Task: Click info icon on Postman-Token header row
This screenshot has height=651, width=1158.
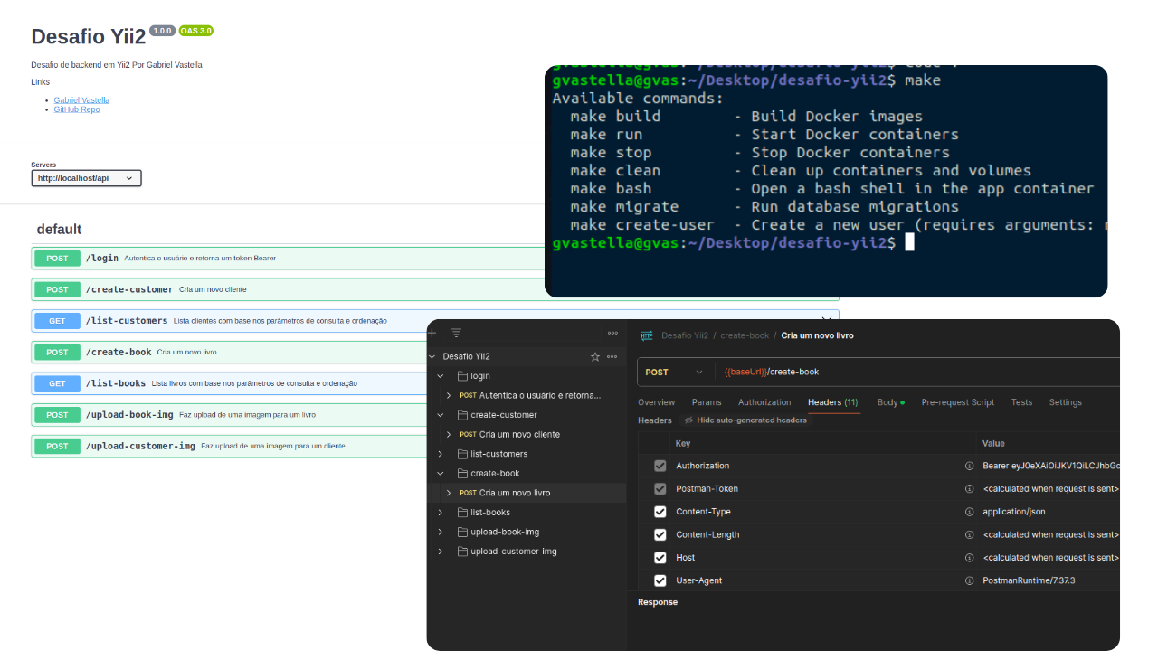Action: click(969, 488)
